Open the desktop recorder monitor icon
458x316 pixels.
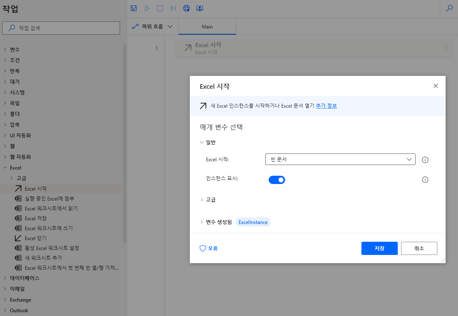200,8
